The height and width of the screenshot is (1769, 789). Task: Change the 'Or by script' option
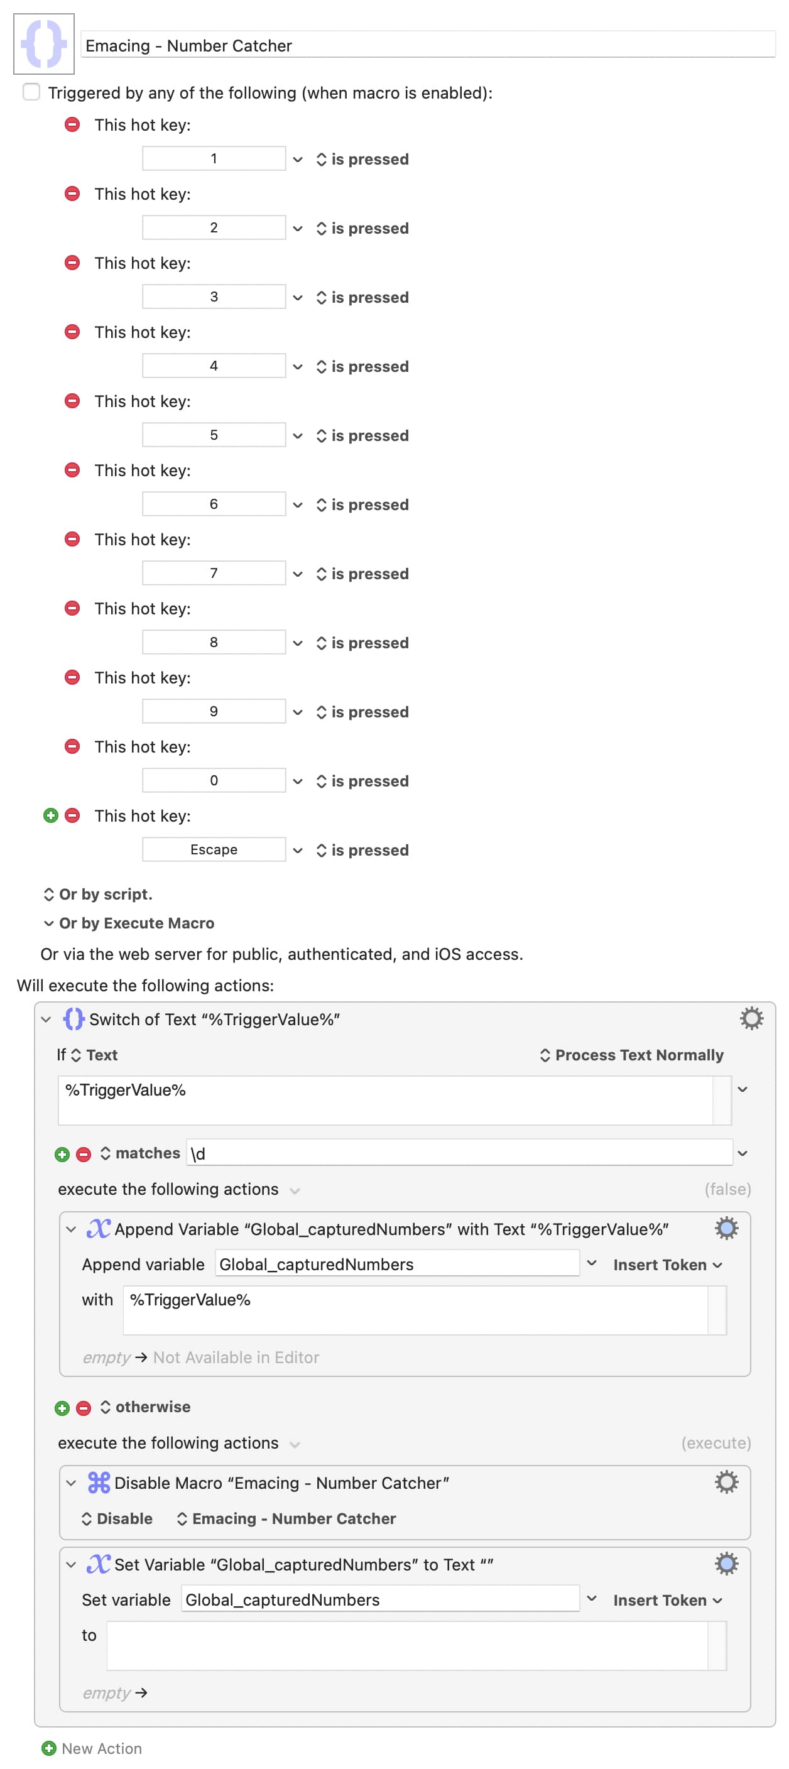(97, 894)
